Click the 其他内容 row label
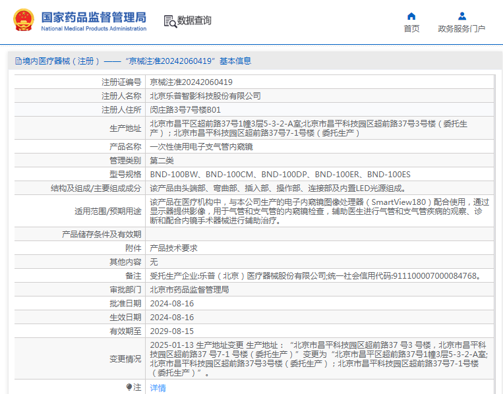 click(x=125, y=262)
